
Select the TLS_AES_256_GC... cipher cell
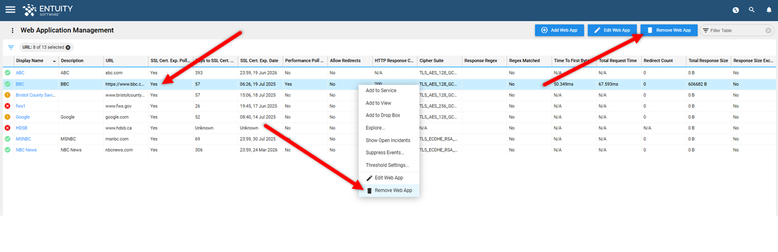click(x=439, y=106)
